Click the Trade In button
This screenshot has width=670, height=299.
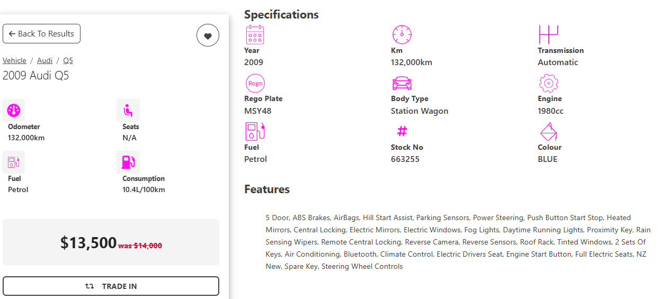(111, 286)
